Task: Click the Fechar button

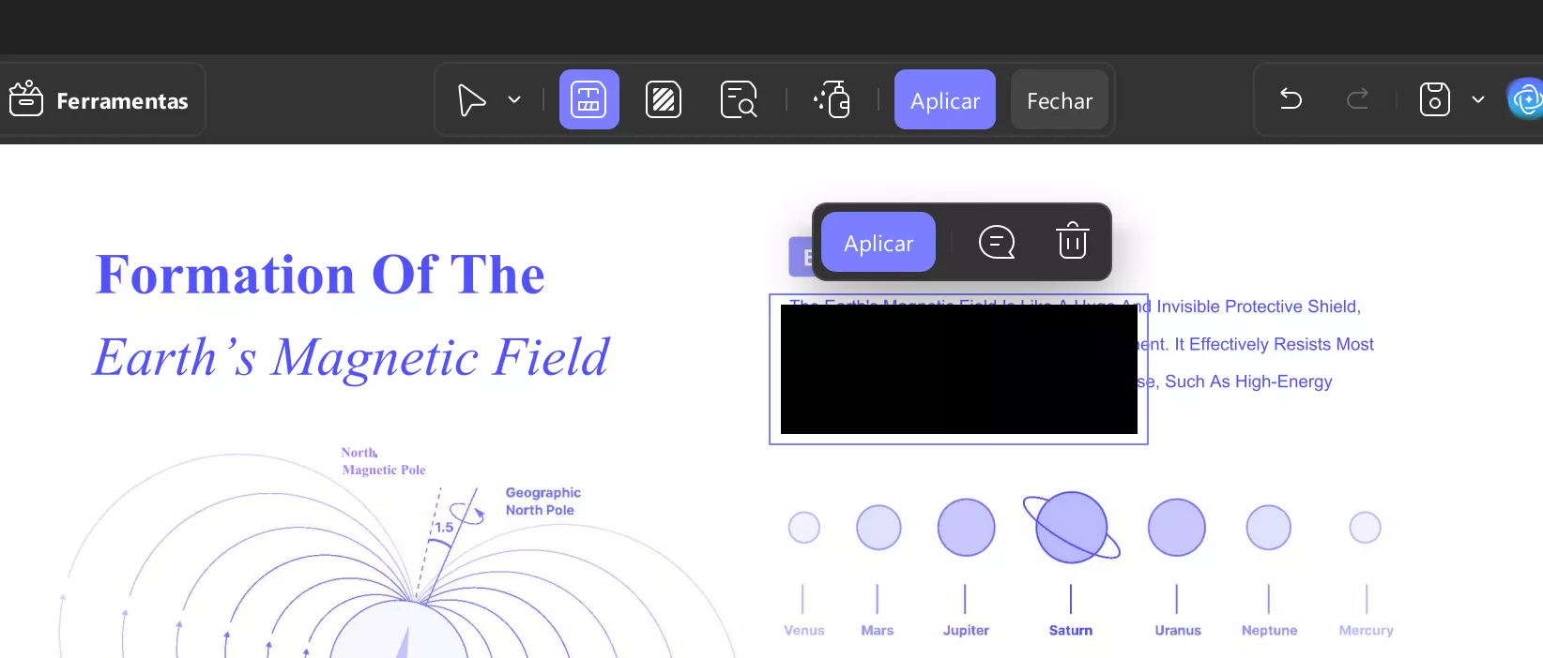Action: coord(1060,99)
